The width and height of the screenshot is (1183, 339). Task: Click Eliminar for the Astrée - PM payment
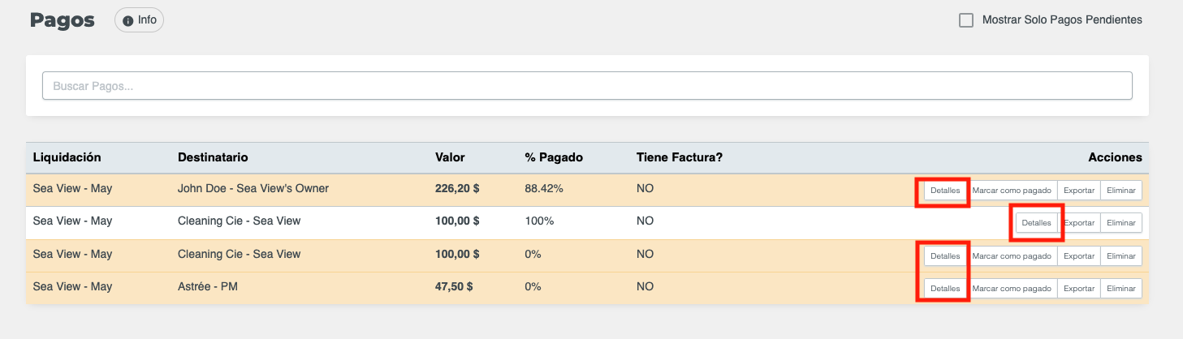(1120, 289)
